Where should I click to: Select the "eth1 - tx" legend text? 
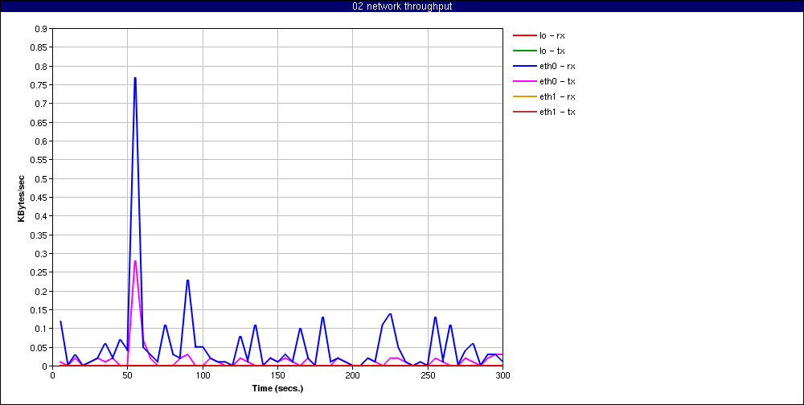557,112
